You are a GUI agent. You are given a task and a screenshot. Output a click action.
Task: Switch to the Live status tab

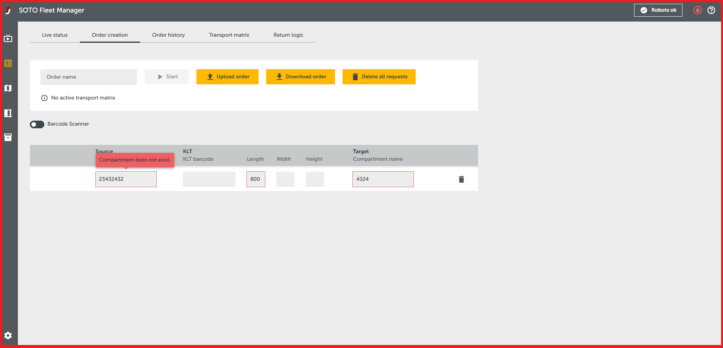[x=55, y=35]
